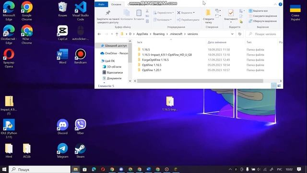
Task: Select the Слава Україні flag icon
Action: pos(295,13)
